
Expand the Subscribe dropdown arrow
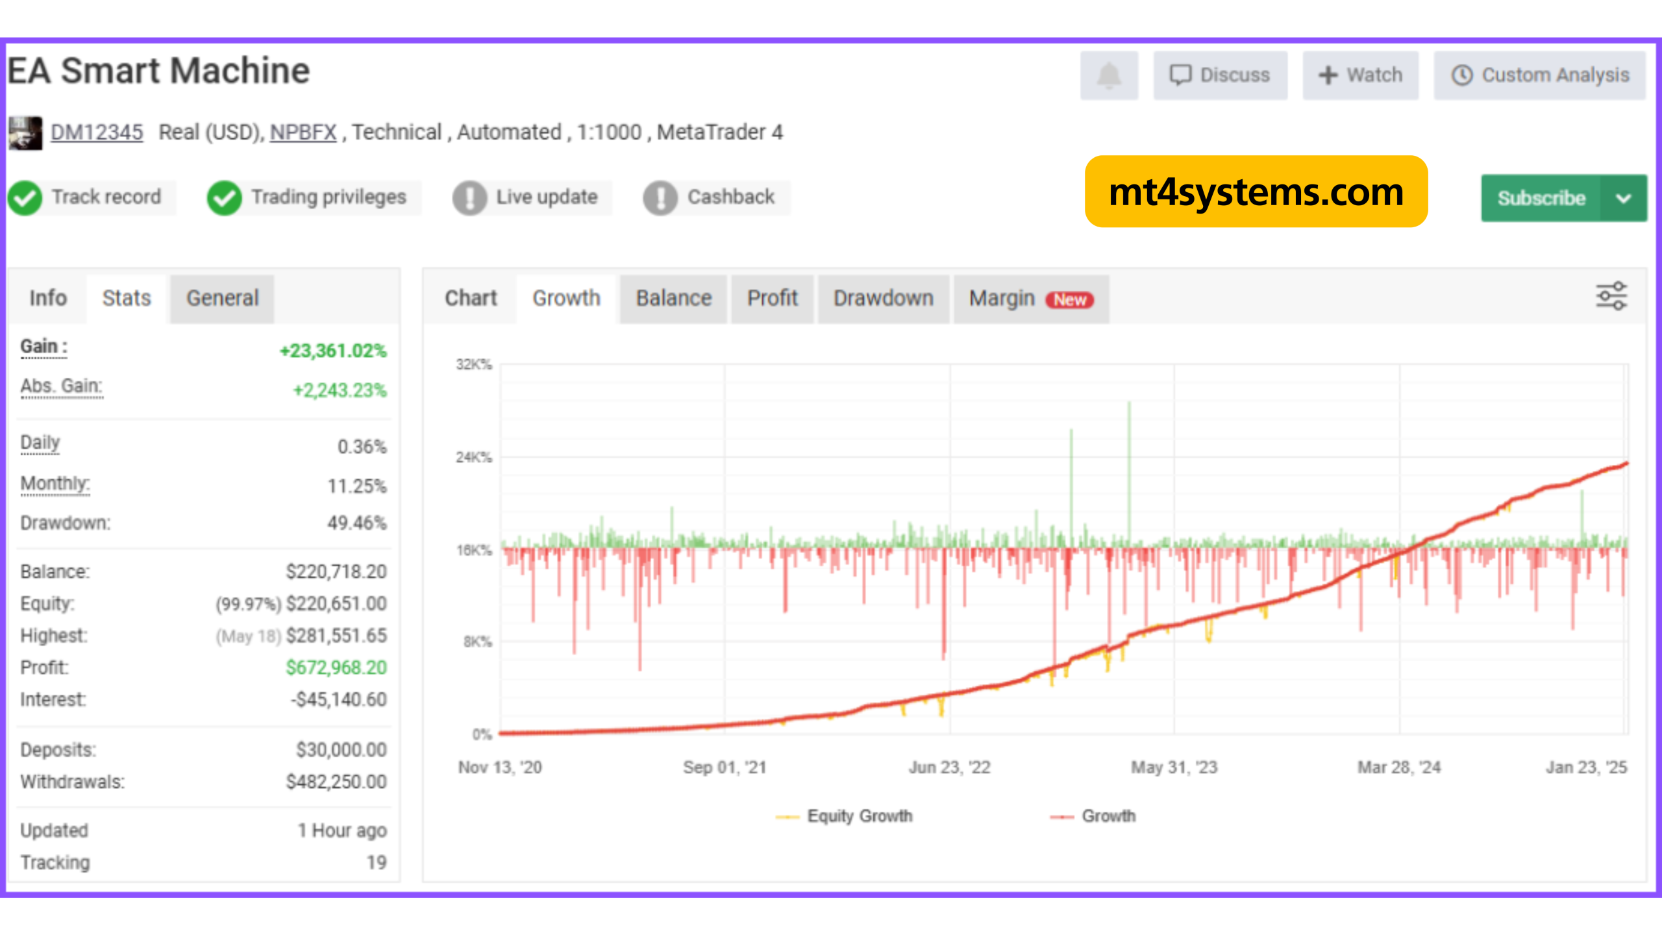[x=1624, y=198]
